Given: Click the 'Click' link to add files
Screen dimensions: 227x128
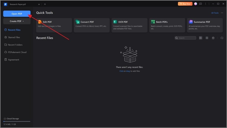Looking at the screenshot, I should click(121, 71).
